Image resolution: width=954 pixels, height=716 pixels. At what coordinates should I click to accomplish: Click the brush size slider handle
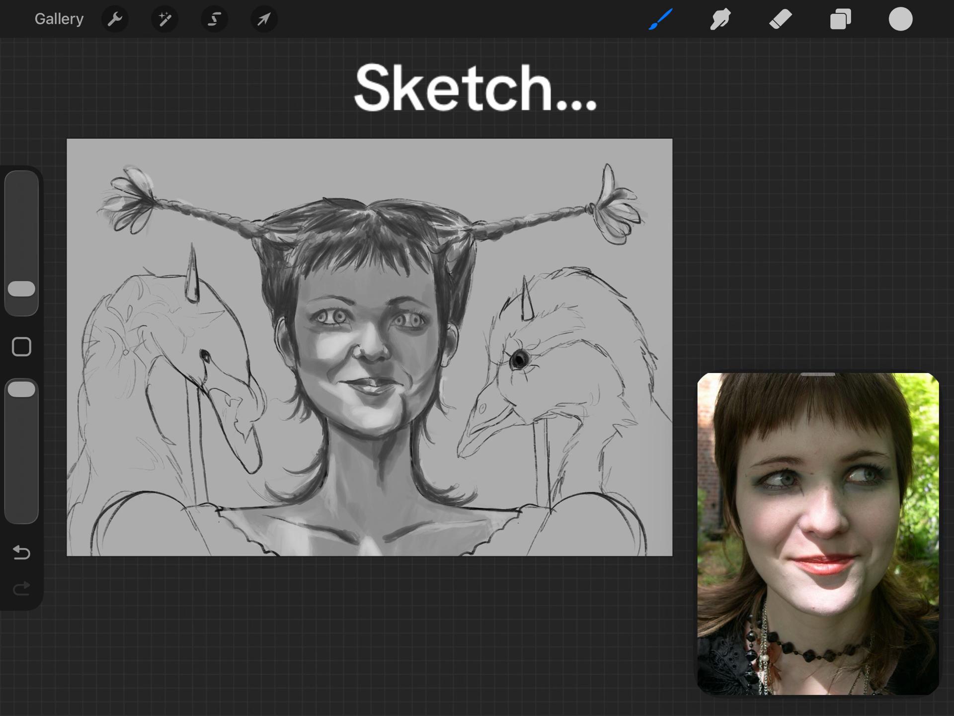pos(21,289)
